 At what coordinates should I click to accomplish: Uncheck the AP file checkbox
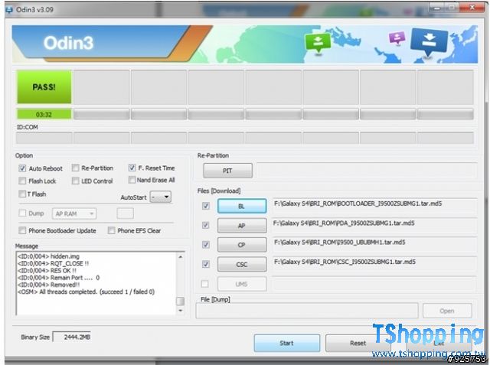(x=206, y=225)
